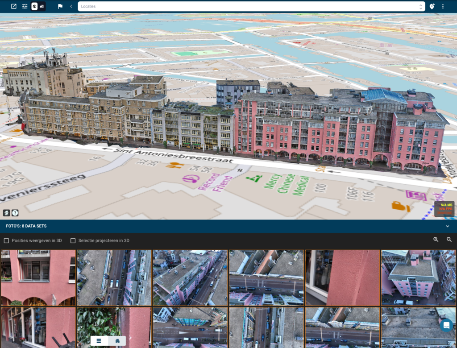457x348 pixels.
Task: Select the globe view mode button
Action: 34,6
